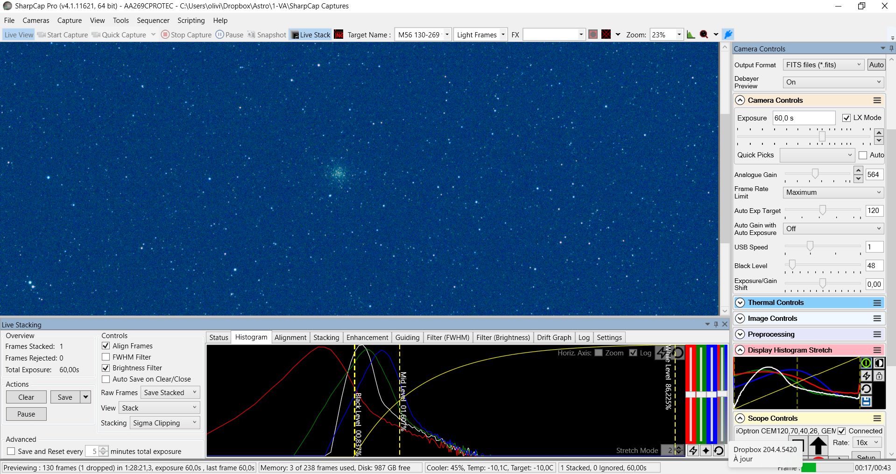
Task: Switch to the Alignment tab
Action: point(290,338)
